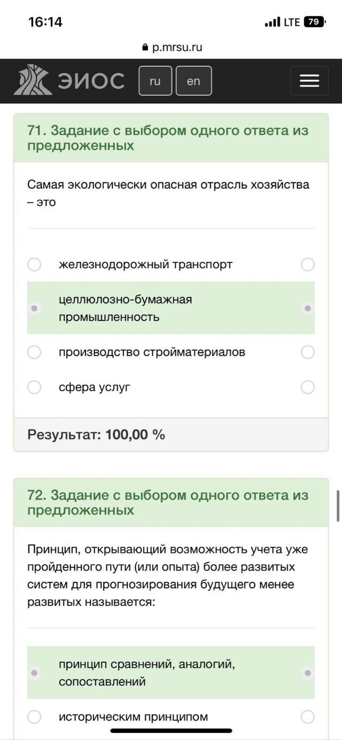
Task: Click the page scrollbar thumb
Action: point(338,505)
